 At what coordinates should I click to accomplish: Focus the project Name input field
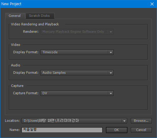coord(62,130)
